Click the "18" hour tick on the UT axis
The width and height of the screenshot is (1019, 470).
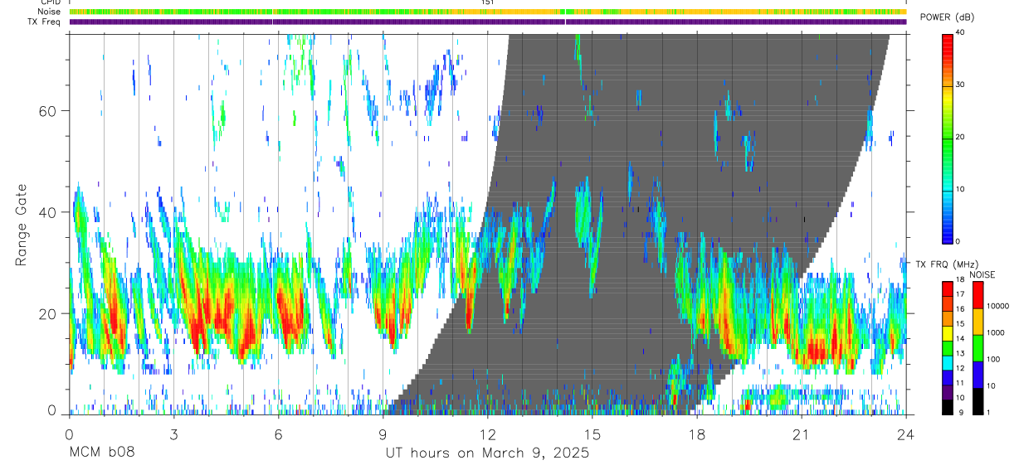pos(696,434)
